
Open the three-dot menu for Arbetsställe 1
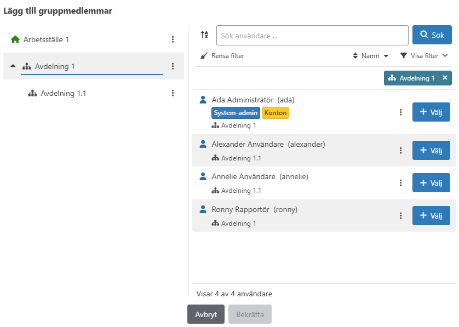point(173,39)
